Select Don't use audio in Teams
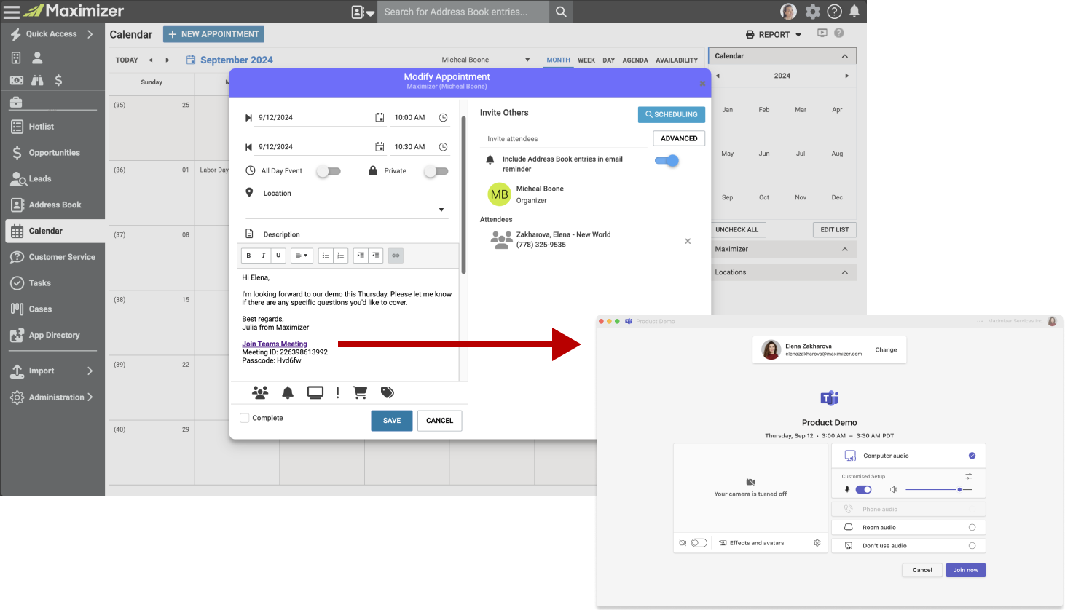The height and width of the screenshot is (610, 1065). pyautogui.click(x=908, y=545)
